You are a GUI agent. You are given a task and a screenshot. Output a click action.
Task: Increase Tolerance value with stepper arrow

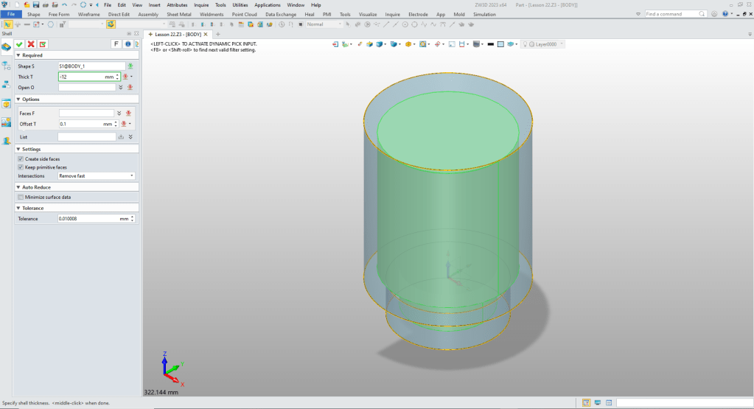tap(133, 217)
